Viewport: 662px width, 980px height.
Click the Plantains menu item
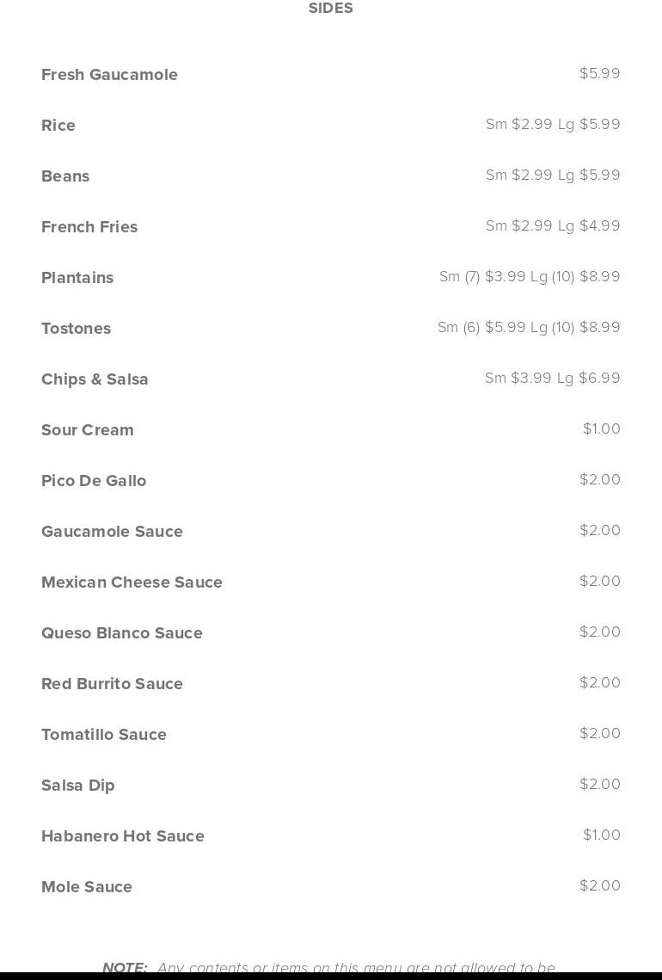pyautogui.click(x=77, y=278)
